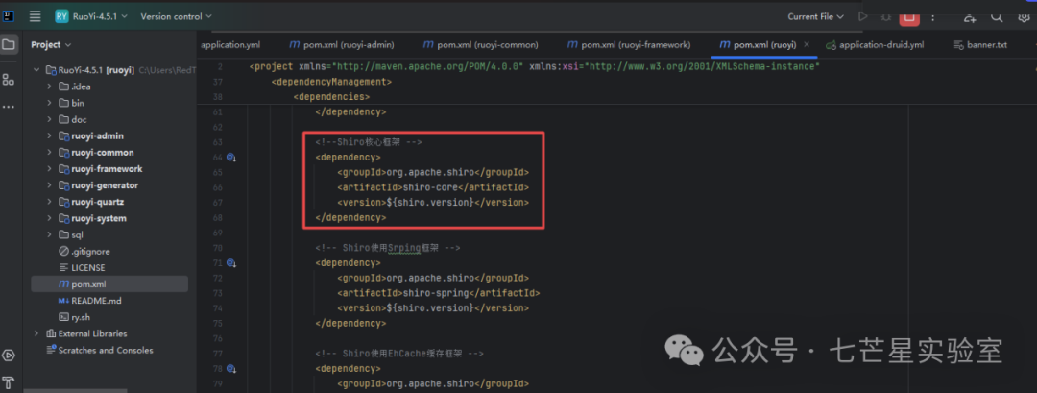Screen dimensions: 1037x393
Task: Open the main hamburger menu
Action: pos(36,16)
